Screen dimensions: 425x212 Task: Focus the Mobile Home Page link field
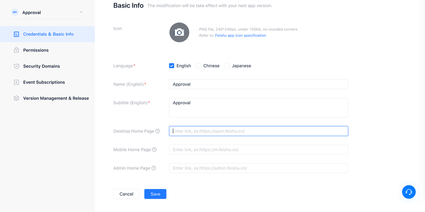click(259, 150)
